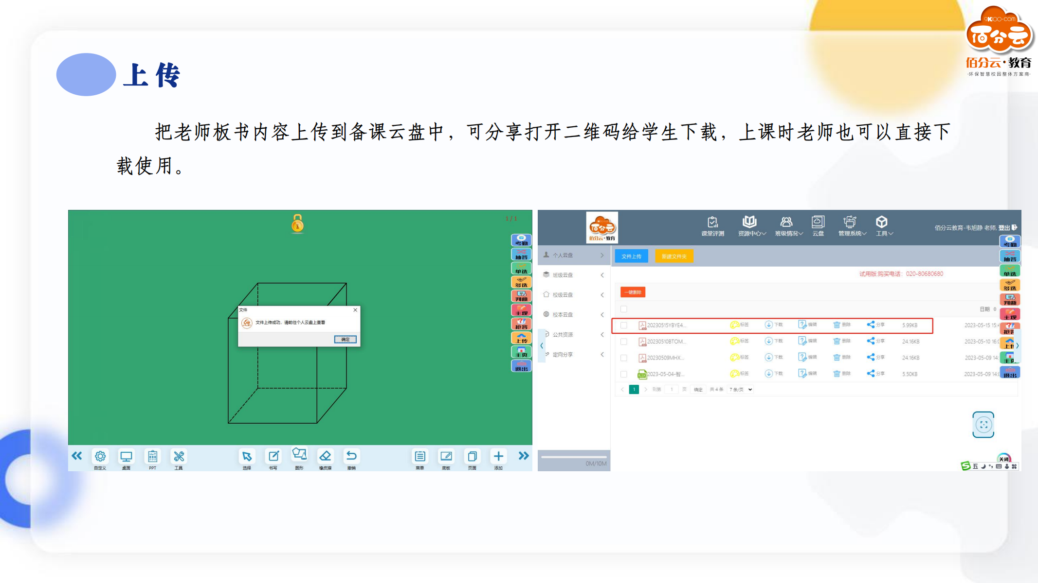1038x583 pixels.
Task: Click the 0M/10M storage usage bar
Action: coord(574,457)
